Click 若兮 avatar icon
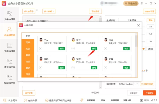 (x=73, y=40)
